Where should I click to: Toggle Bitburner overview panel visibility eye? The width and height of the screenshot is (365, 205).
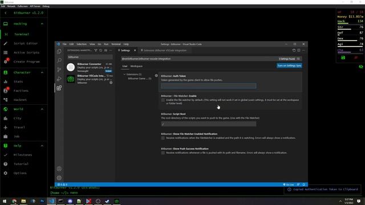click(x=361, y=67)
